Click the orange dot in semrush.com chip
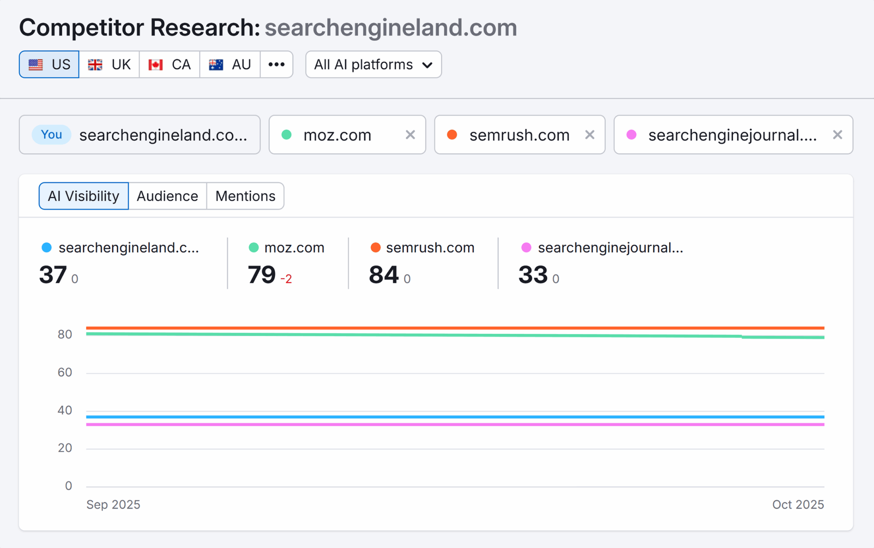Viewport: 874px width, 548px height. coord(452,135)
